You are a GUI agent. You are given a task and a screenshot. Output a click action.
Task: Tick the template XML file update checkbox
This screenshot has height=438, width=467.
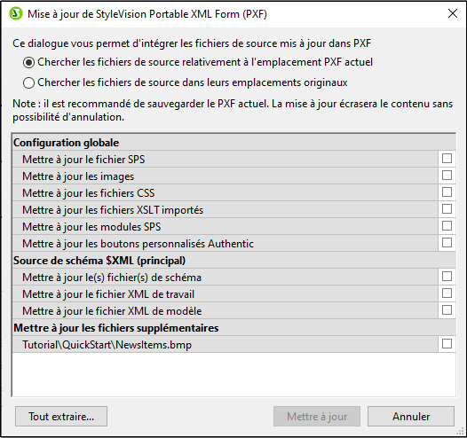click(447, 310)
